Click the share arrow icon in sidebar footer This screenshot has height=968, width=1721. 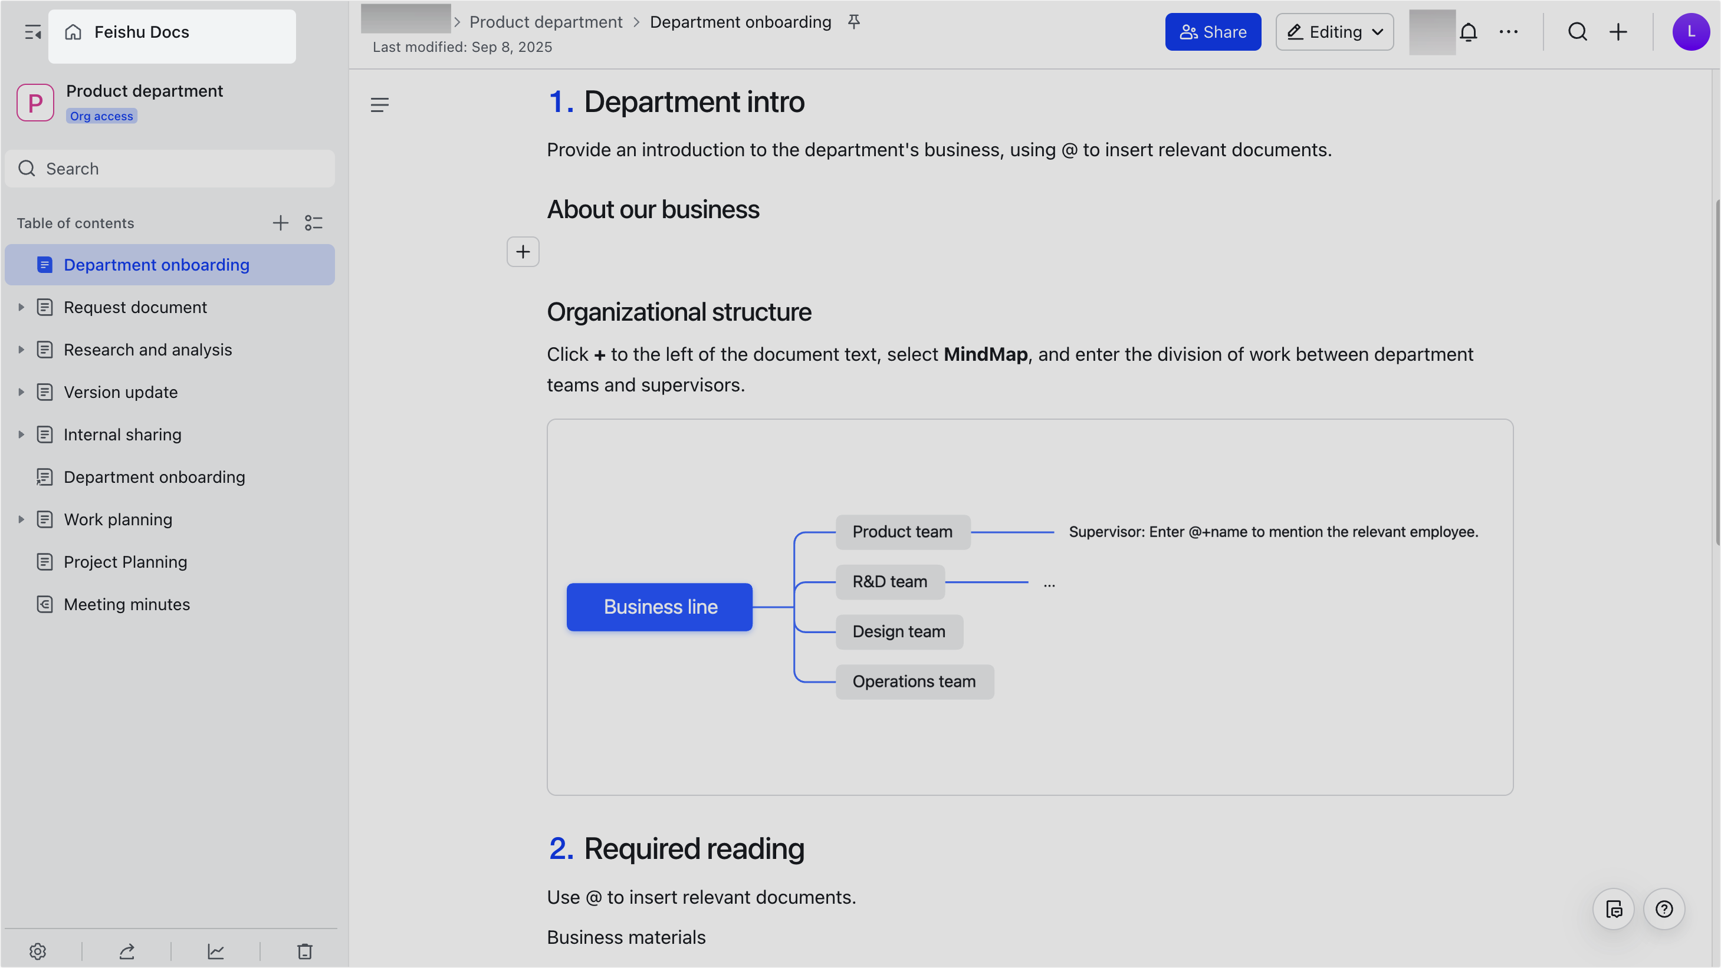127,951
